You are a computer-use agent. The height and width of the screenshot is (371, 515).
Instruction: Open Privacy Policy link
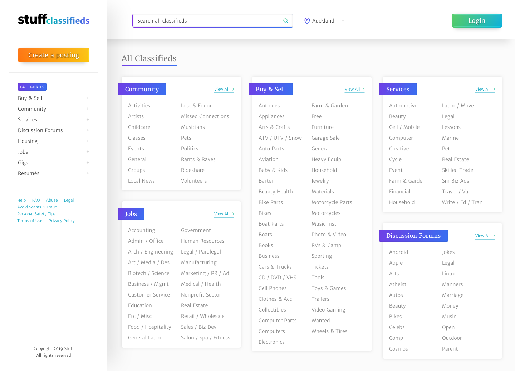point(62,221)
